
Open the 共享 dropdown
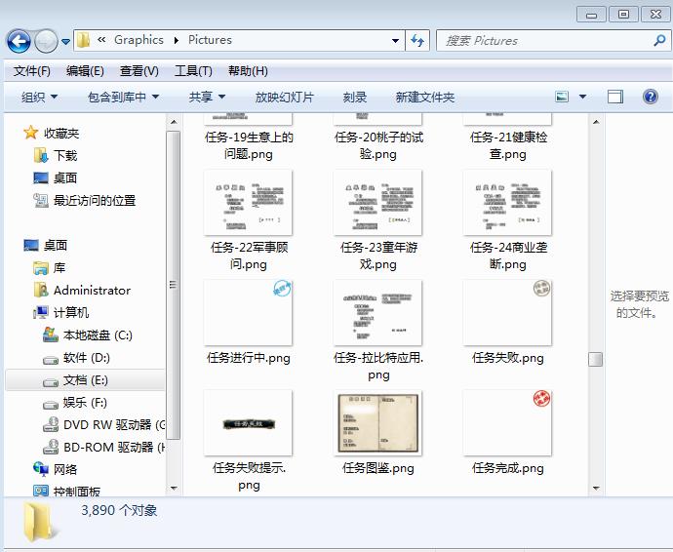pyautogui.click(x=207, y=97)
